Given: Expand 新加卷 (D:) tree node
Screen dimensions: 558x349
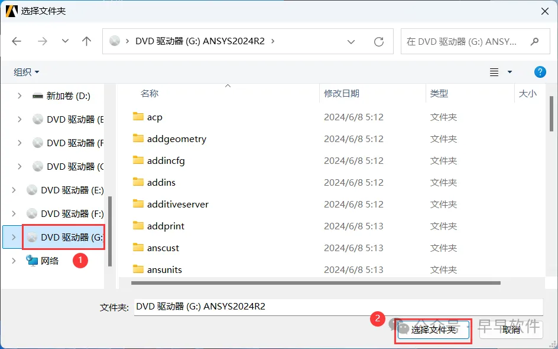Looking at the screenshot, I should pos(20,96).
